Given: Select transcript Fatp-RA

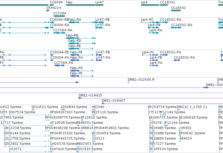Looking at the screenshot, I should click(x=75, y=20).
